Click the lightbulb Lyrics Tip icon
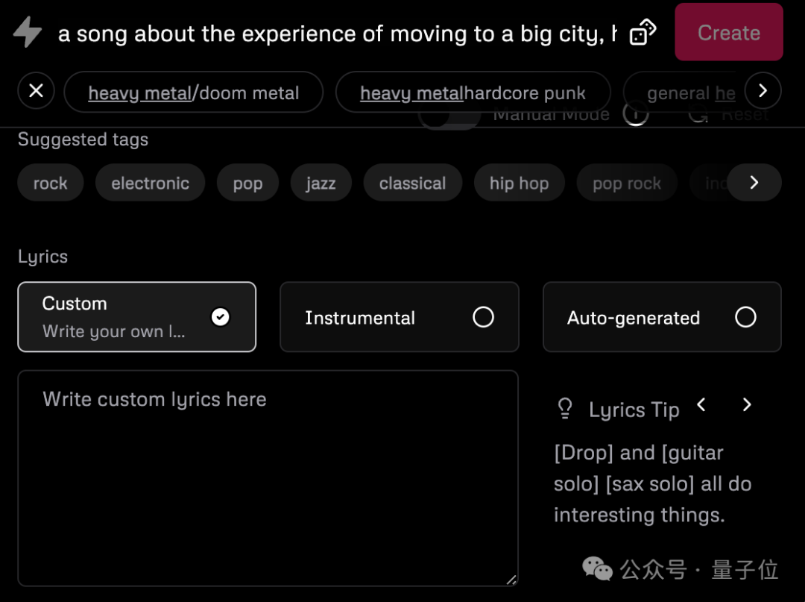 (565, 409)
